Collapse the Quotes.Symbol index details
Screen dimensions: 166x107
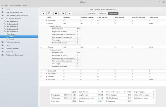[49, 26]
